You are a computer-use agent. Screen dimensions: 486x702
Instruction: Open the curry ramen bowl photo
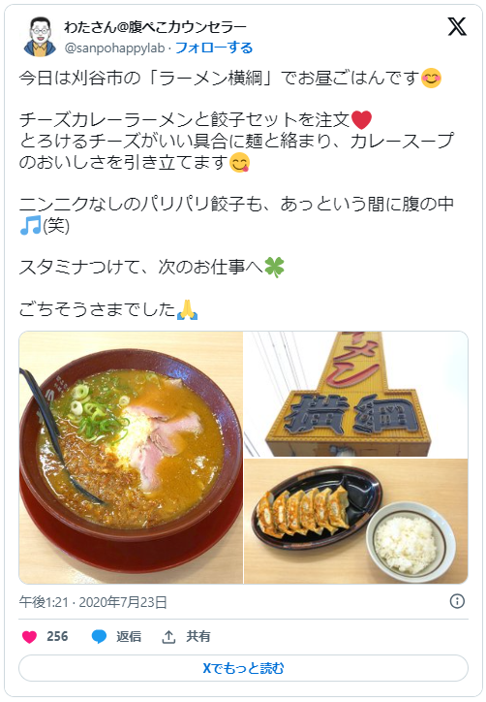click(131, 458)
